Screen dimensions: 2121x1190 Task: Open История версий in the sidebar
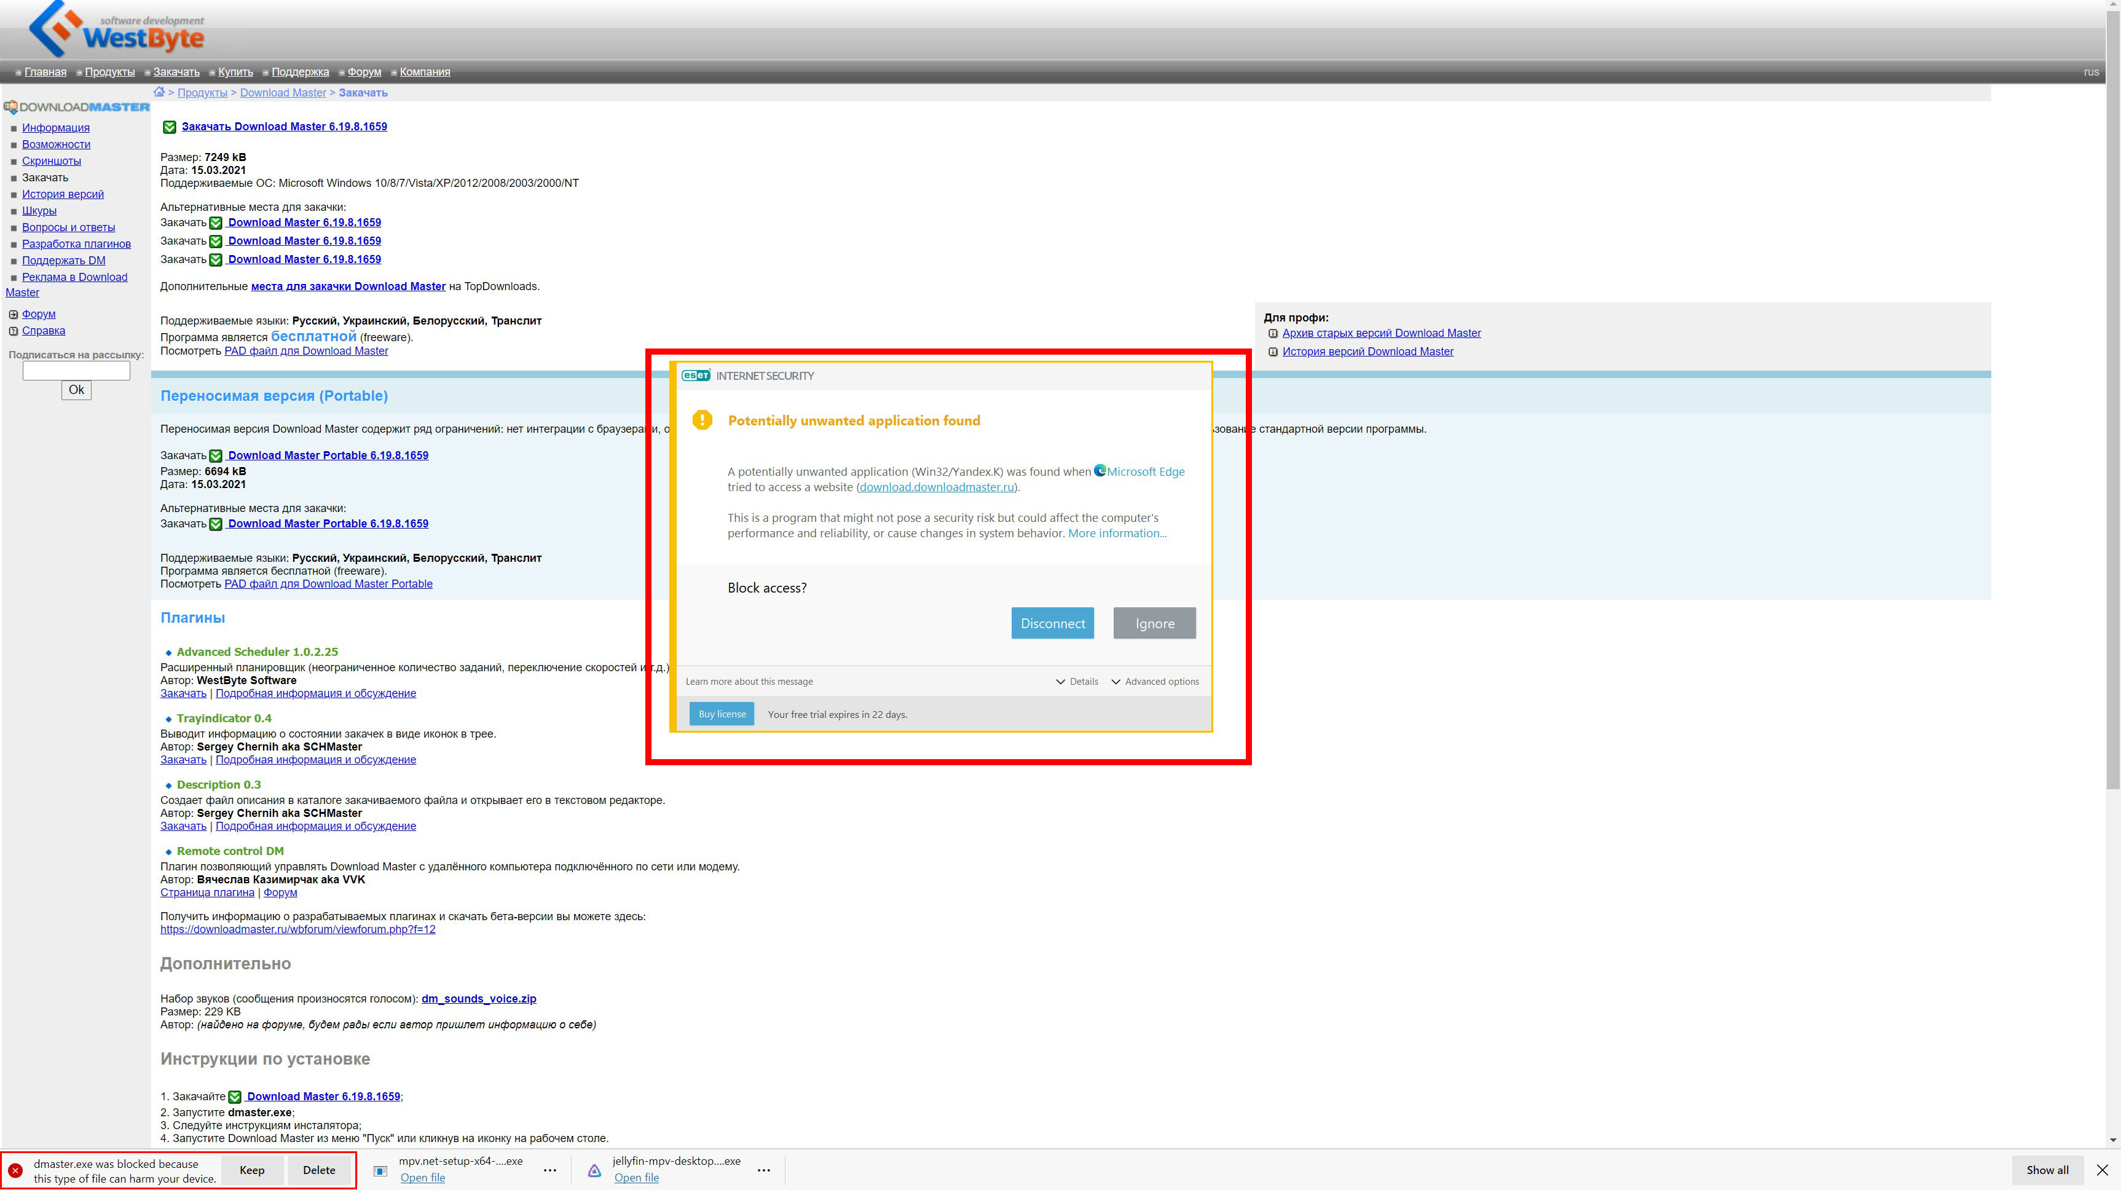coord(63,194)
